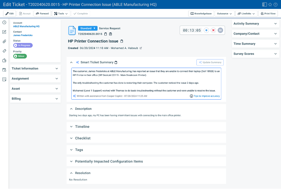Open the attachments paperclip icon in sidebar

[4, 41]
